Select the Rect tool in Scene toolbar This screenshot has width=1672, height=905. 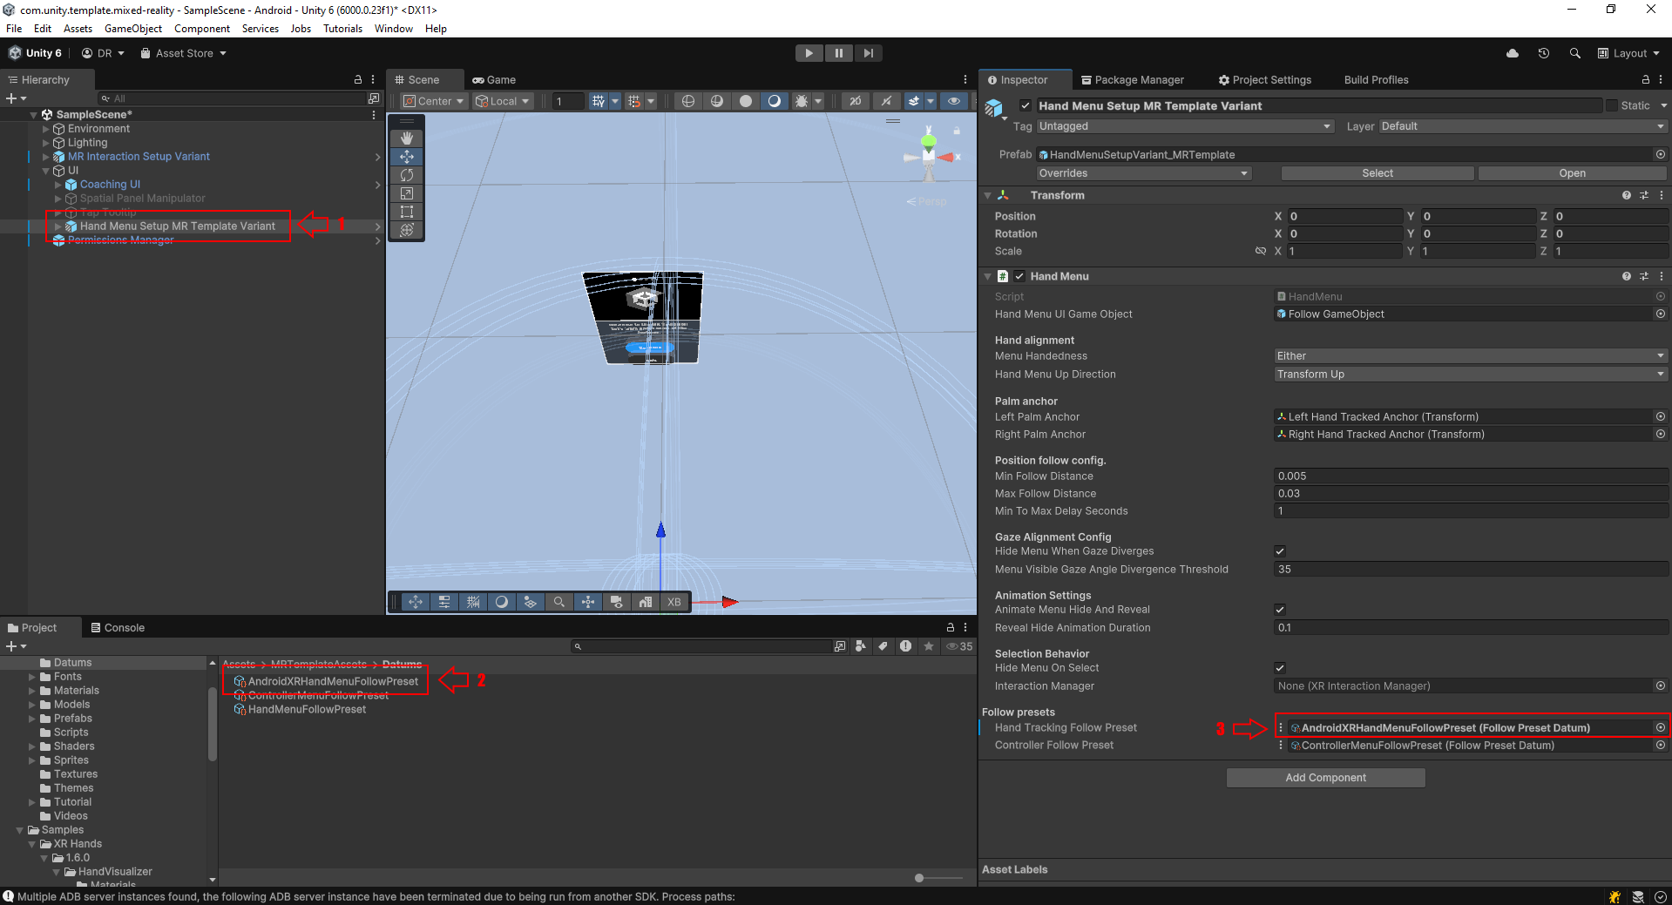406,212
